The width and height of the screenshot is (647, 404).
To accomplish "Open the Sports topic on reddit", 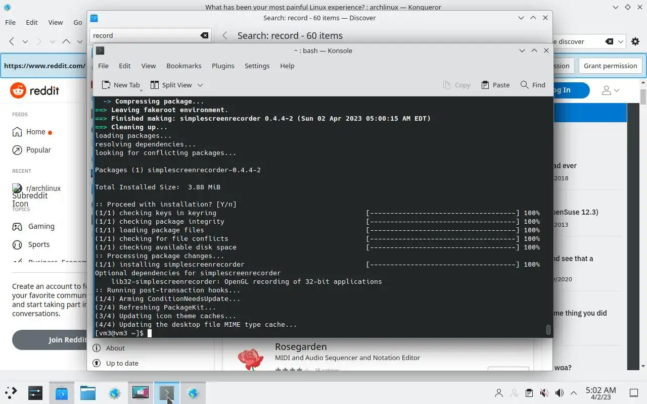I will click(x=31, y=244).
